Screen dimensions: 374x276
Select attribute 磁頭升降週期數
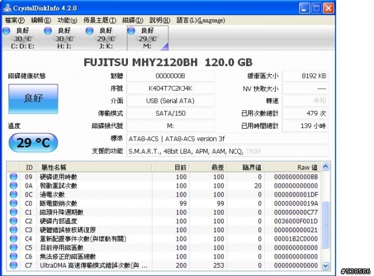point(61,212)
